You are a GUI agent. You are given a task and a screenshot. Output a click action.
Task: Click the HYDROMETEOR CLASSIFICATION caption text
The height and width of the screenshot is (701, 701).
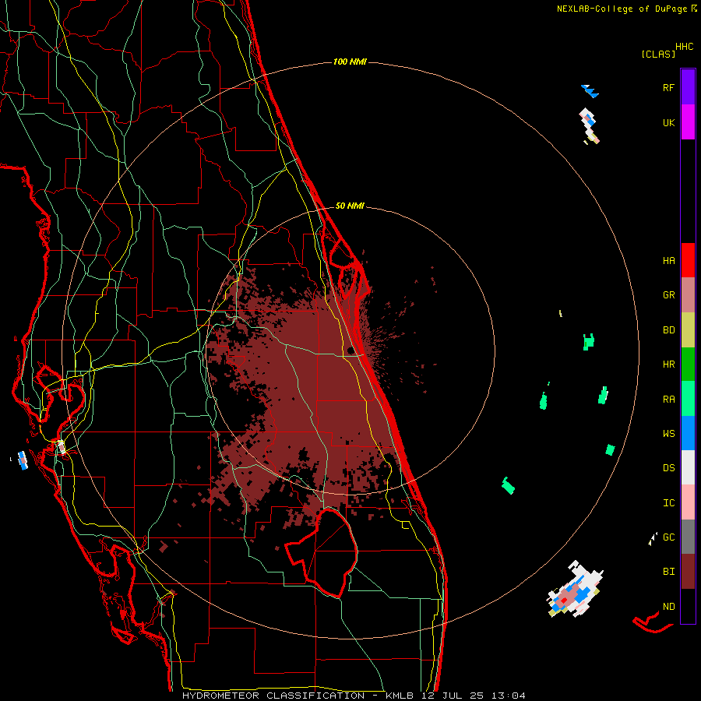(273, 696)
